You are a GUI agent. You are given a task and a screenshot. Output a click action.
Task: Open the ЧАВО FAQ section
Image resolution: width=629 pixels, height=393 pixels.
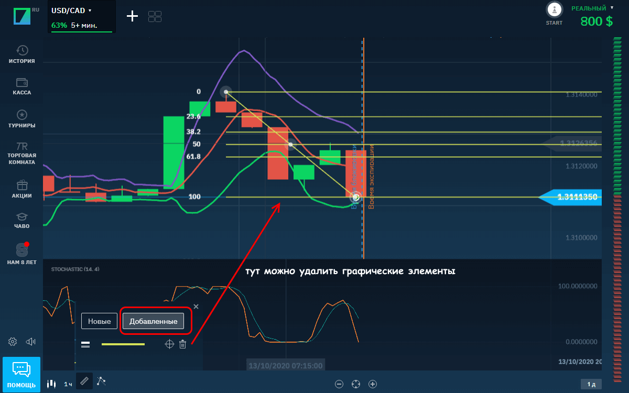pyautogui.click(x=22, y=220)
